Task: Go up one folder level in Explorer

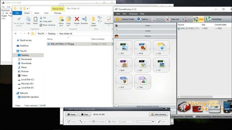Action: pos(28,34)
